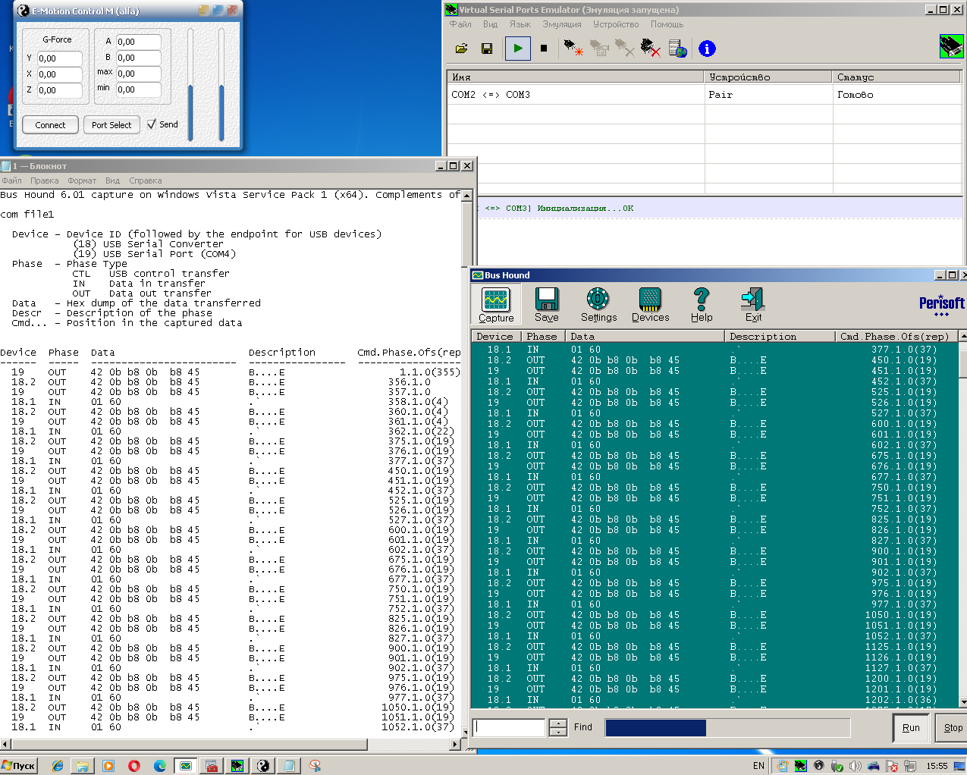Click the min value field in E-Motion Control
This screenshot has width=967, height=775.
tap(138, 89)
